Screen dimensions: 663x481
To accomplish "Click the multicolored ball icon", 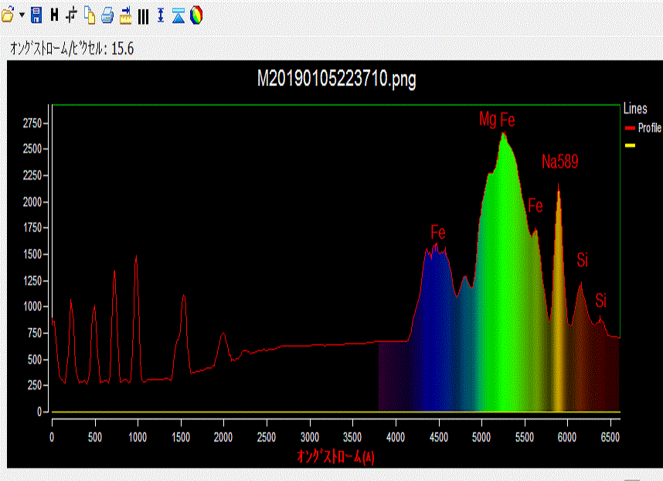I will point(196,15).
